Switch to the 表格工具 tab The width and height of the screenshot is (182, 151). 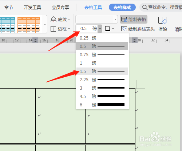pos(93,8)
